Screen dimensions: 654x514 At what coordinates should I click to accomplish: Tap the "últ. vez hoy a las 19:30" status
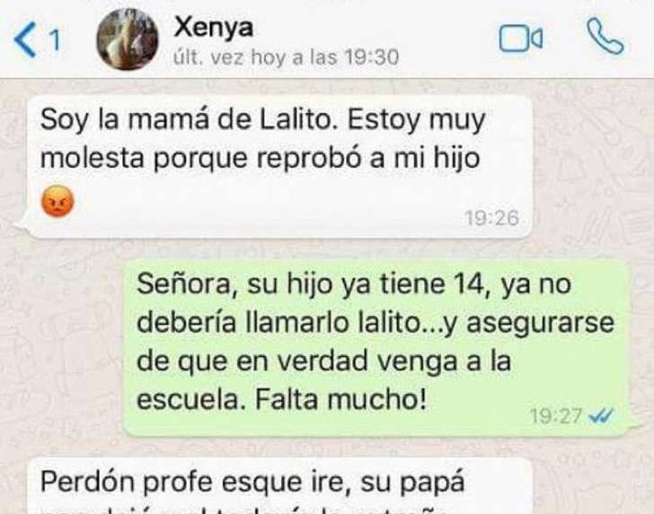coord(286,57)
